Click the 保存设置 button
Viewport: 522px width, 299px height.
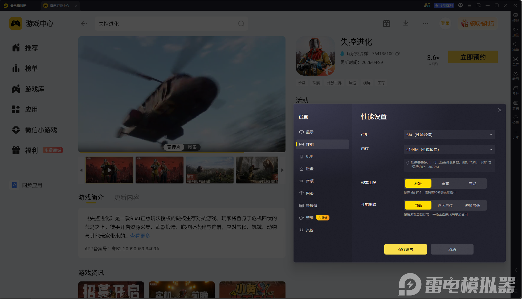click(x=406, y=249)
